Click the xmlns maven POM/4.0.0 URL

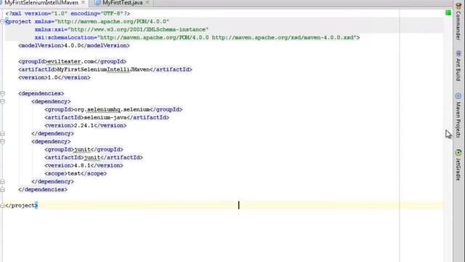[x=112, y=22]
